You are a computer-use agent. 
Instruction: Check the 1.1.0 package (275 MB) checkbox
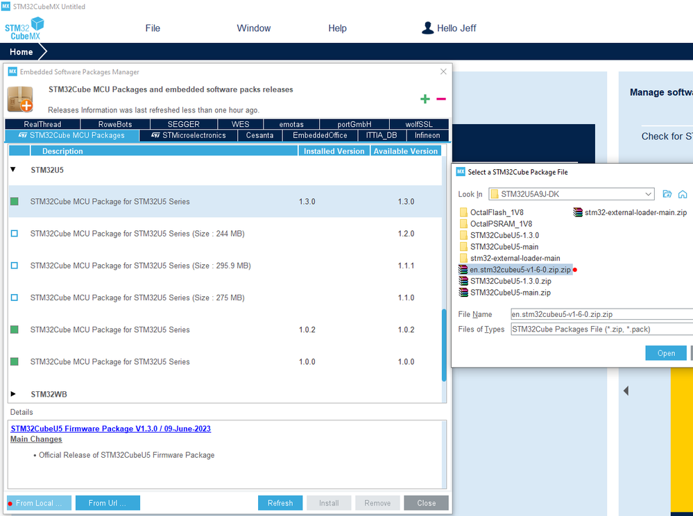[x=15, y=298]
